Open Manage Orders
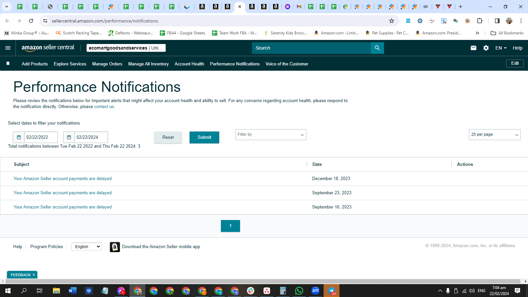528x297 pixels. point(107,64)
